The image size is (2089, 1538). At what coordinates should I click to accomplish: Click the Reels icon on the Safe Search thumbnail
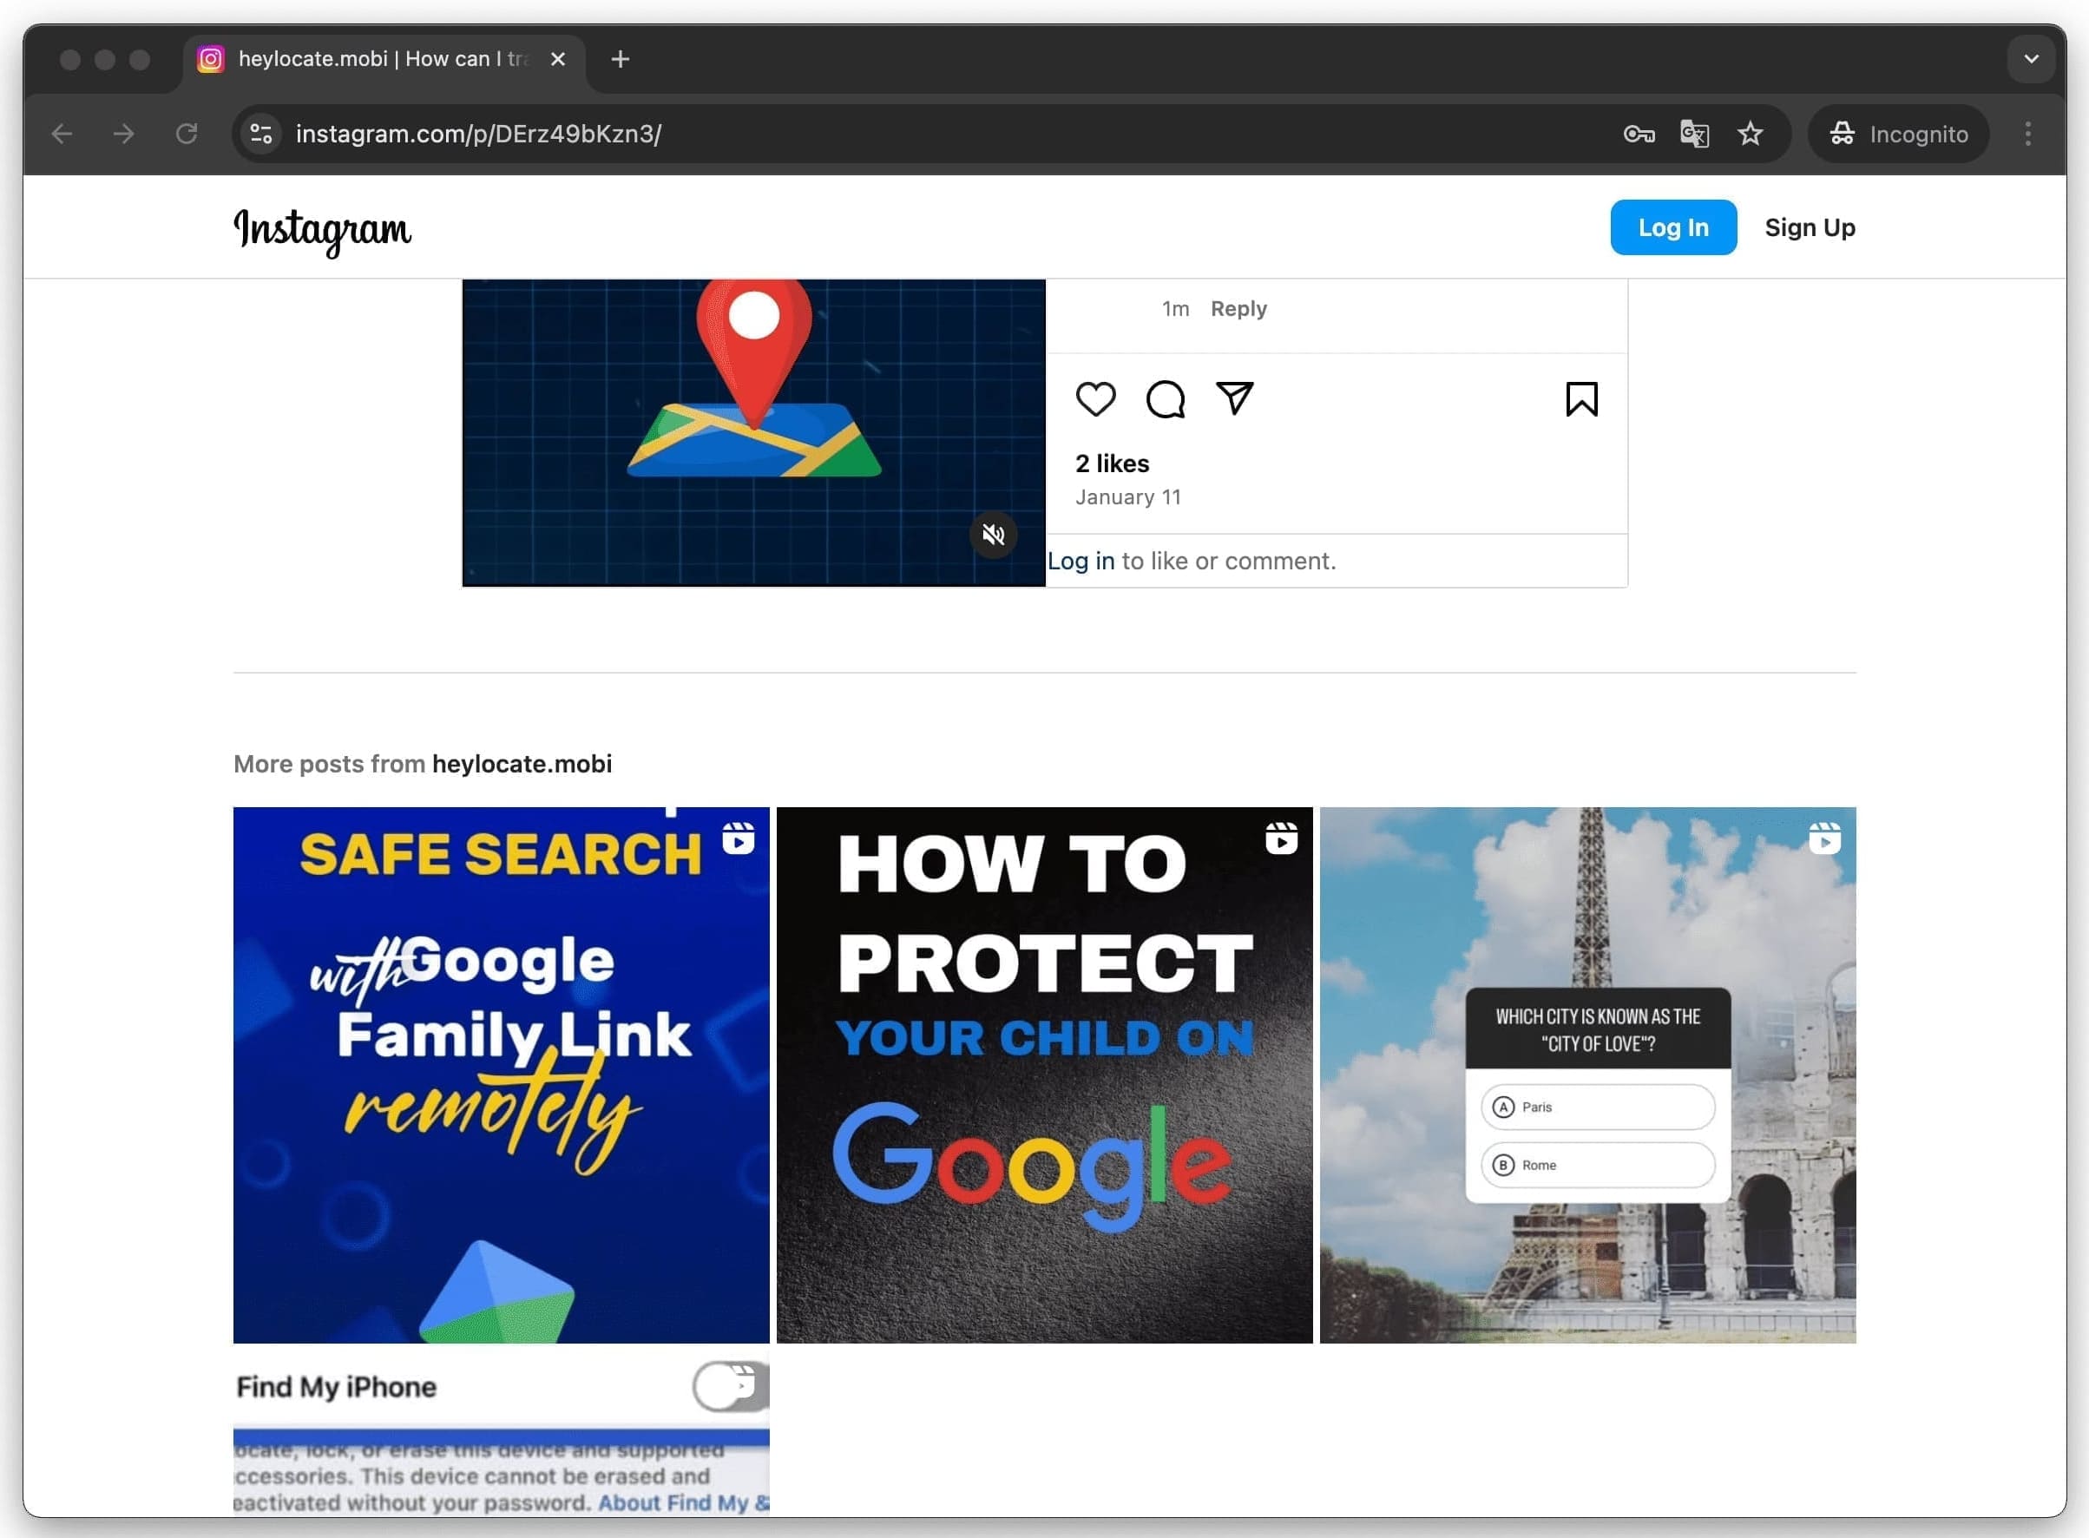[739, 838]
